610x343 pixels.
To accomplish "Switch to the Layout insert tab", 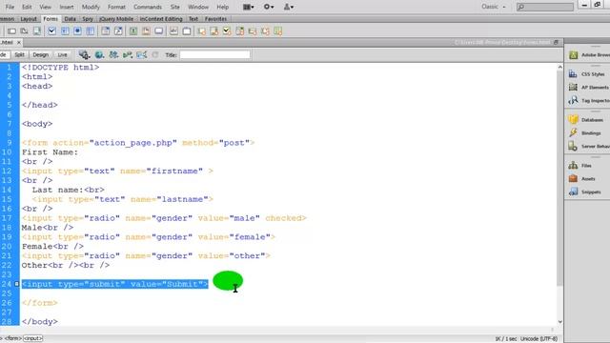I will (x=29, y=19).
